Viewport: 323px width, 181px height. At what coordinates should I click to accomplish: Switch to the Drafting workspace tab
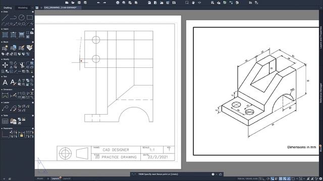click(8, 8)
